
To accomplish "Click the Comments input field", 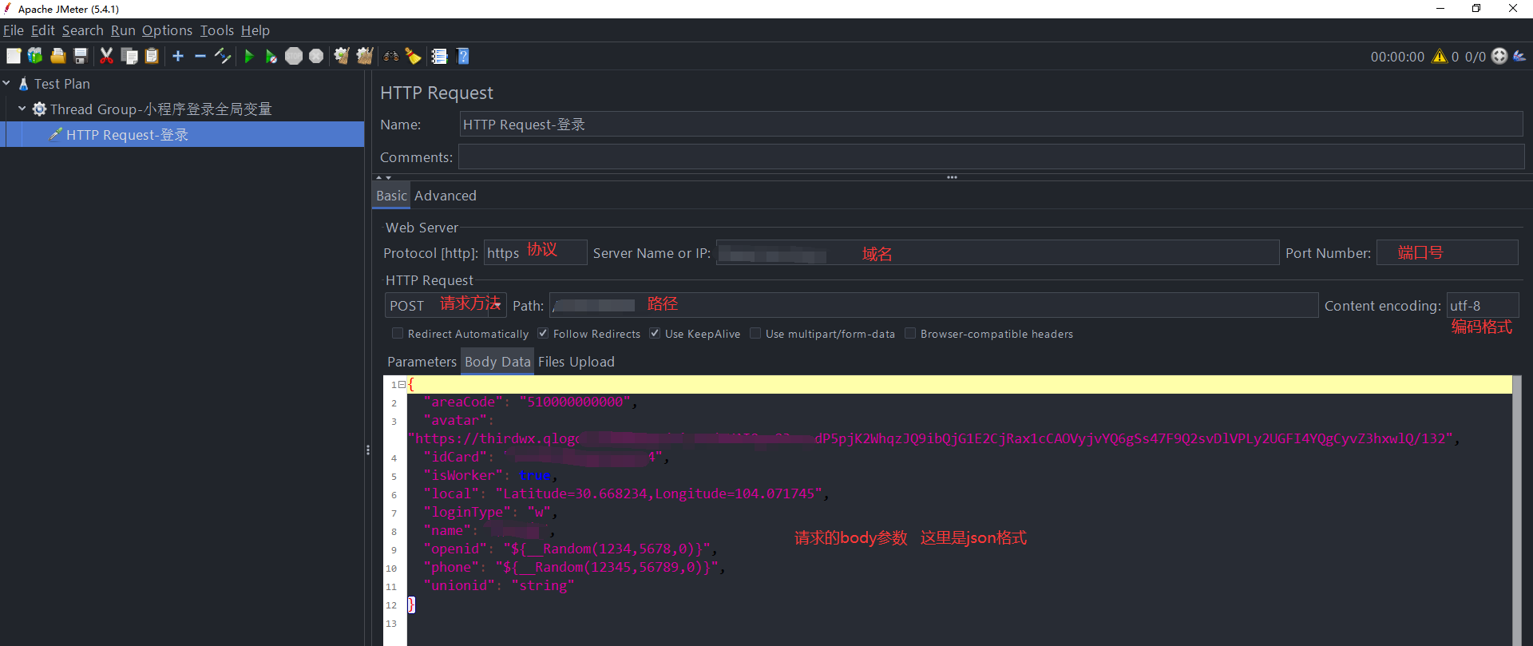I will 991,157.
